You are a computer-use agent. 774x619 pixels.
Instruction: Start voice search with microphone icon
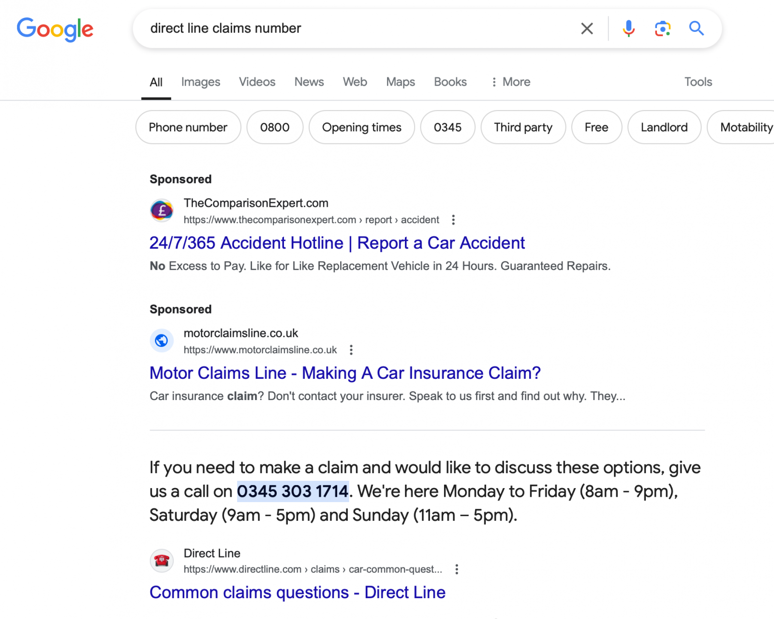[x=628, y=29]
